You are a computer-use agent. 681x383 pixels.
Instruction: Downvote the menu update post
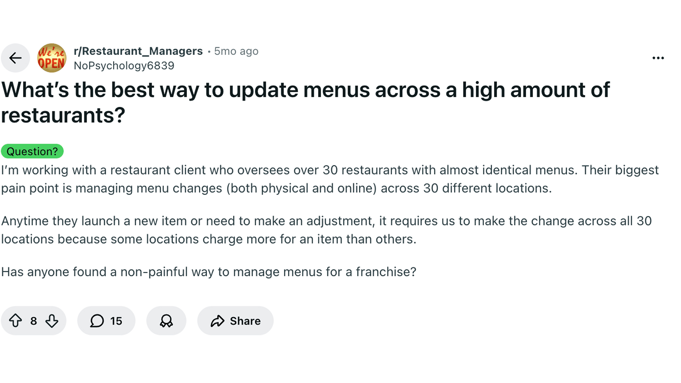[x=52, y=321]
